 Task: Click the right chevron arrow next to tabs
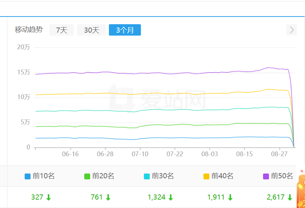pos(292,30)
